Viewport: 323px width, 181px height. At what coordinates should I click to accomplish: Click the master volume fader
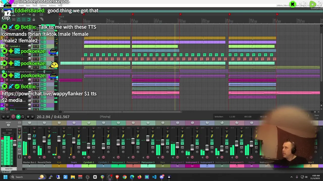[15, 143]
